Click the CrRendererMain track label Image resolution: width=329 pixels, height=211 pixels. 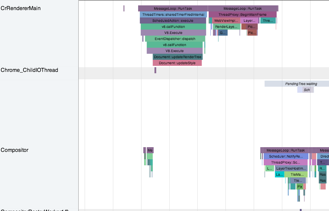tap(21, 8)
